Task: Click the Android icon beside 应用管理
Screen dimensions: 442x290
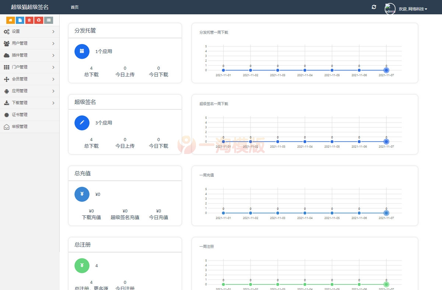Action: (6, 91)
